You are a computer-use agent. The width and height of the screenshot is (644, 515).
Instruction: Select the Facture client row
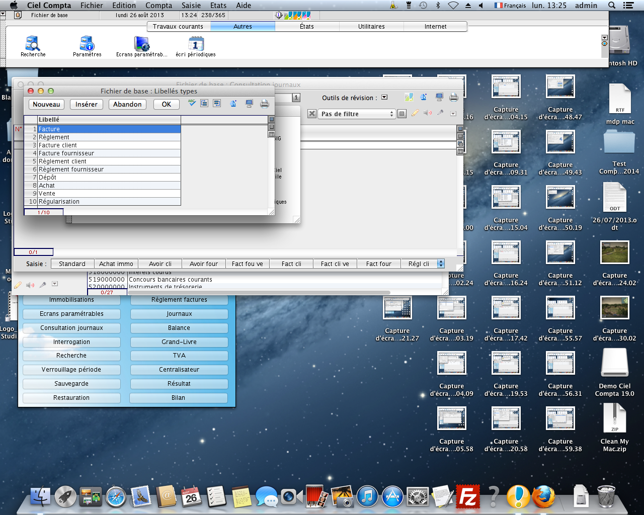coord(103,145)
